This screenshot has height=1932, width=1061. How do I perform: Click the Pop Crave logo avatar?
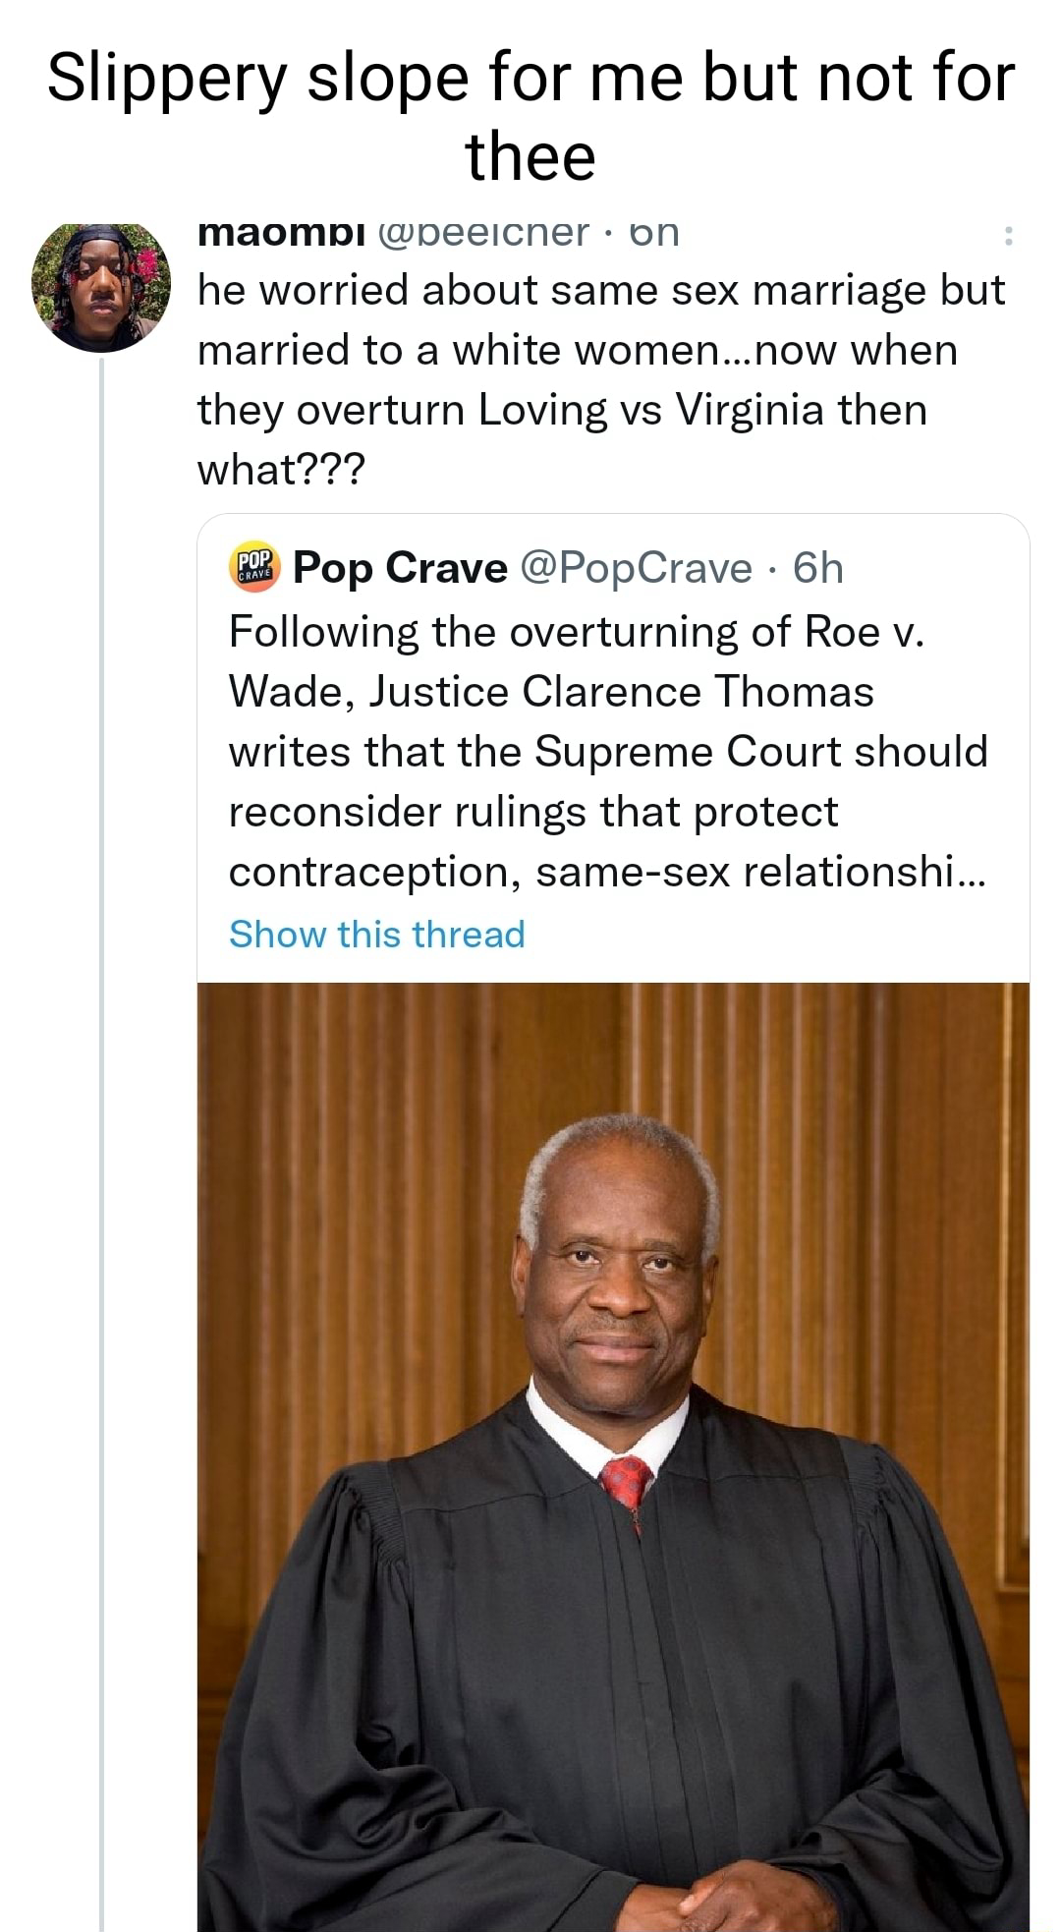point(253,566)
